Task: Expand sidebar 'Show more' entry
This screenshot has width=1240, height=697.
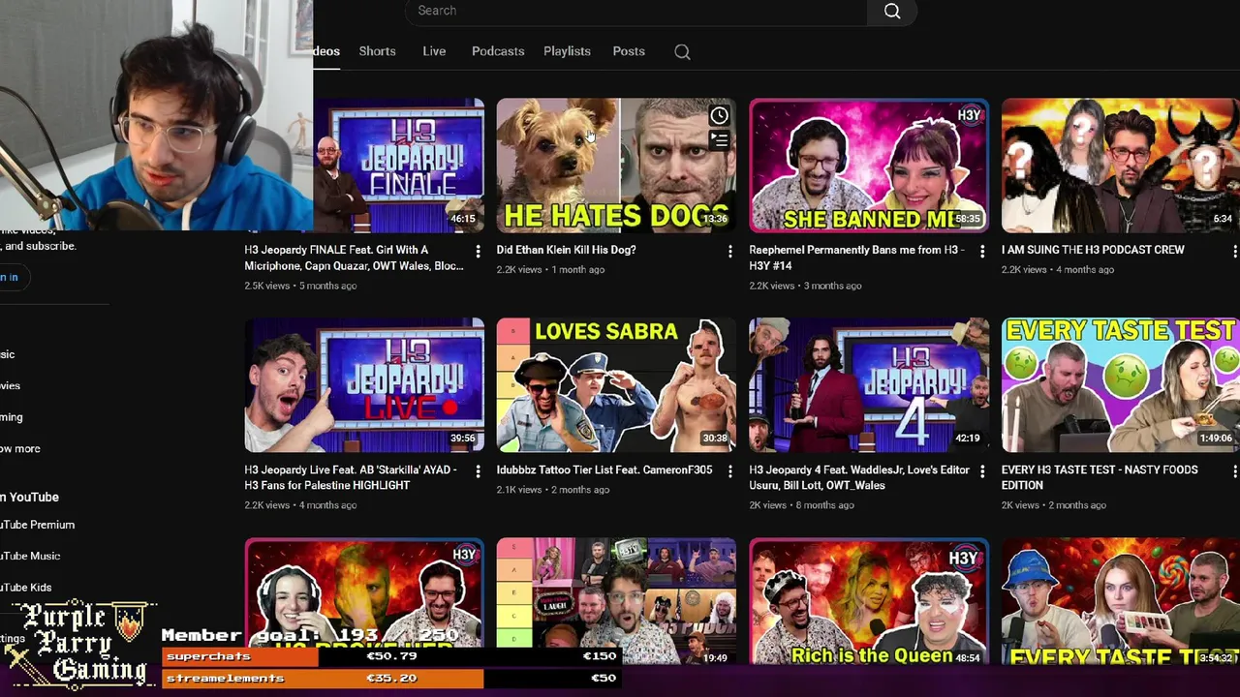Action: coord(20,448)
